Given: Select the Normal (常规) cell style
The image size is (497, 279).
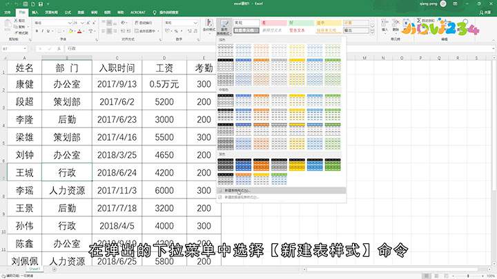Looking at the screenshot, I should 246,23.
